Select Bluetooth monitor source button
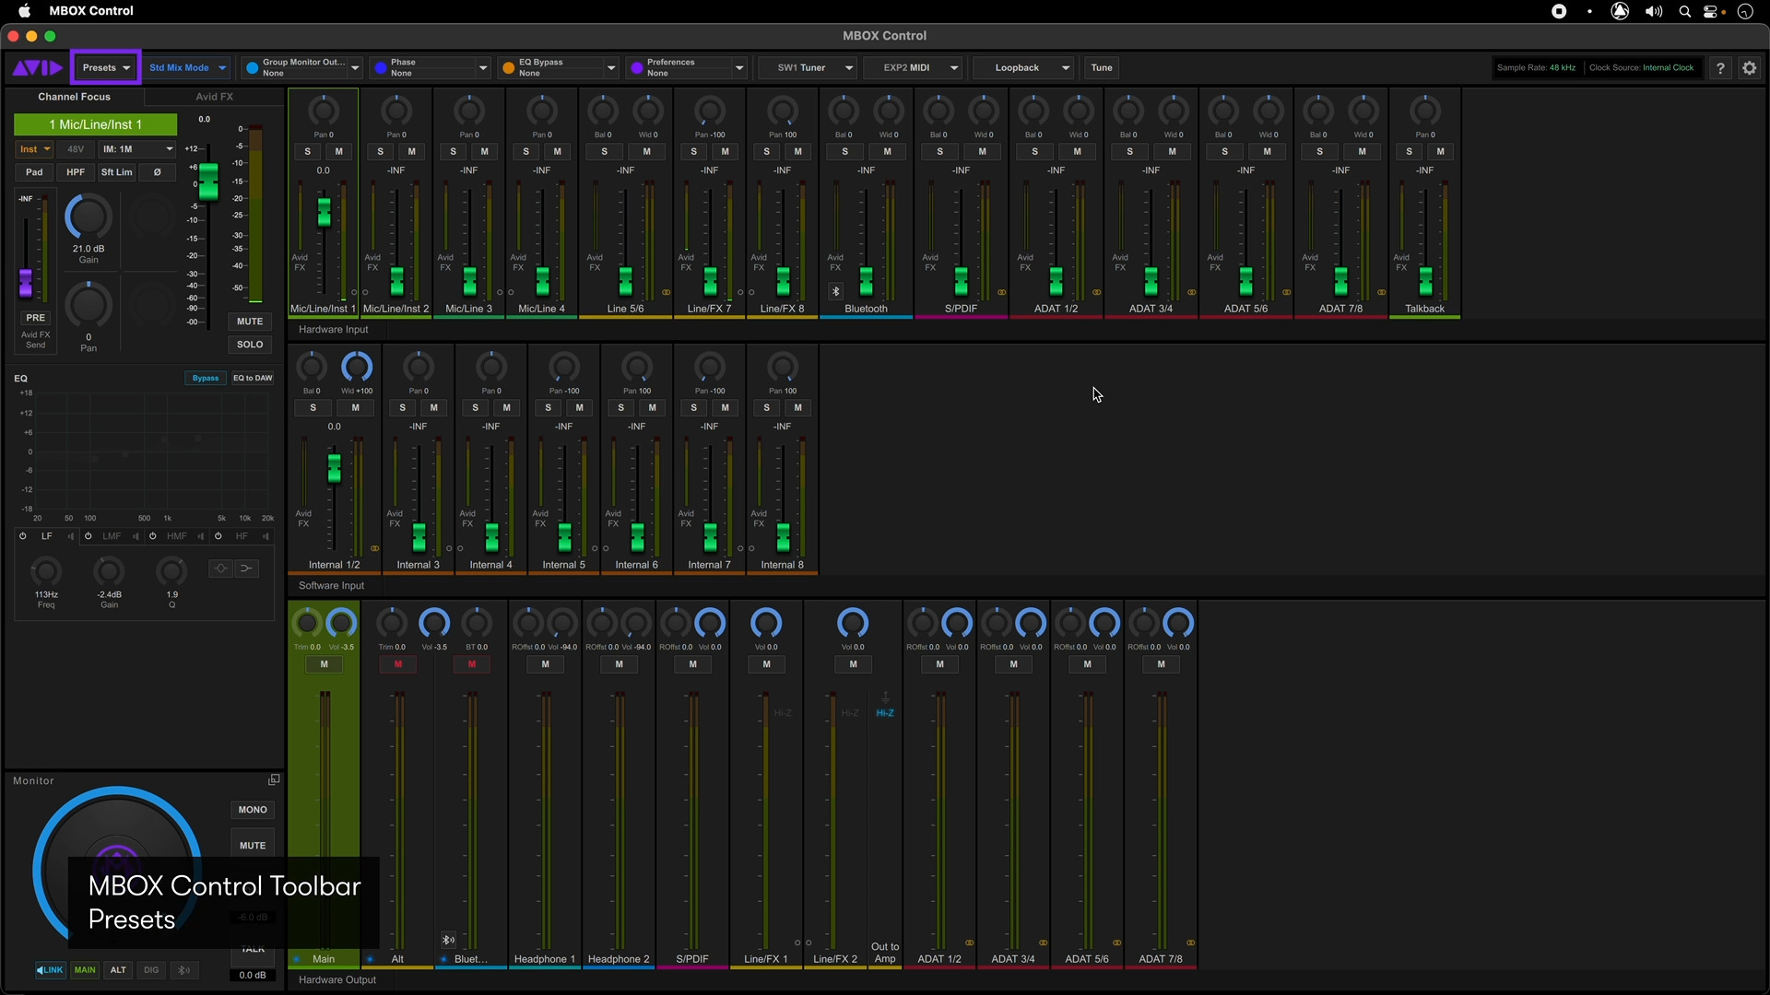The image size is (1770, 995). (x=184, y=969)
